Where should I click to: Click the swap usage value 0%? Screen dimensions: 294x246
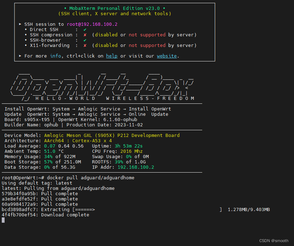(128, 157)
